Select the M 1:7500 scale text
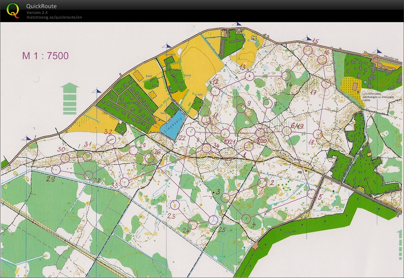 (45, 55)
